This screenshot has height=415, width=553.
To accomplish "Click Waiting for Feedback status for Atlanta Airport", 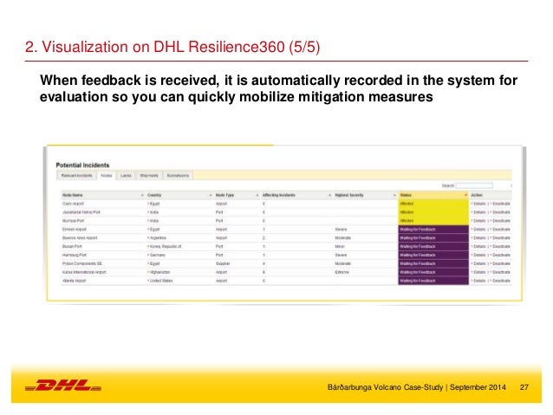I will tap(433, 281).
